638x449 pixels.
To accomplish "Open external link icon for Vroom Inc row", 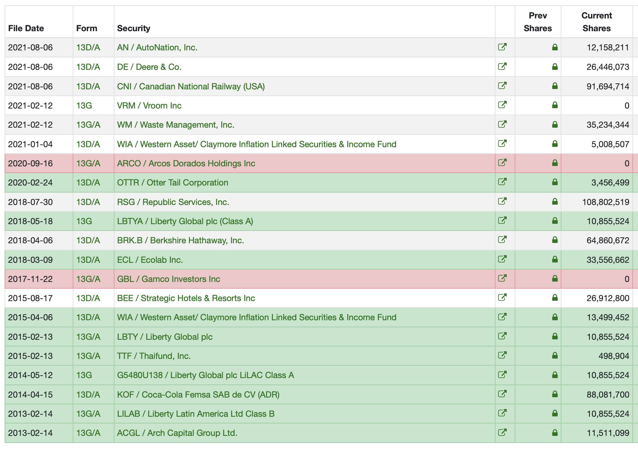I will coord(502,105).
